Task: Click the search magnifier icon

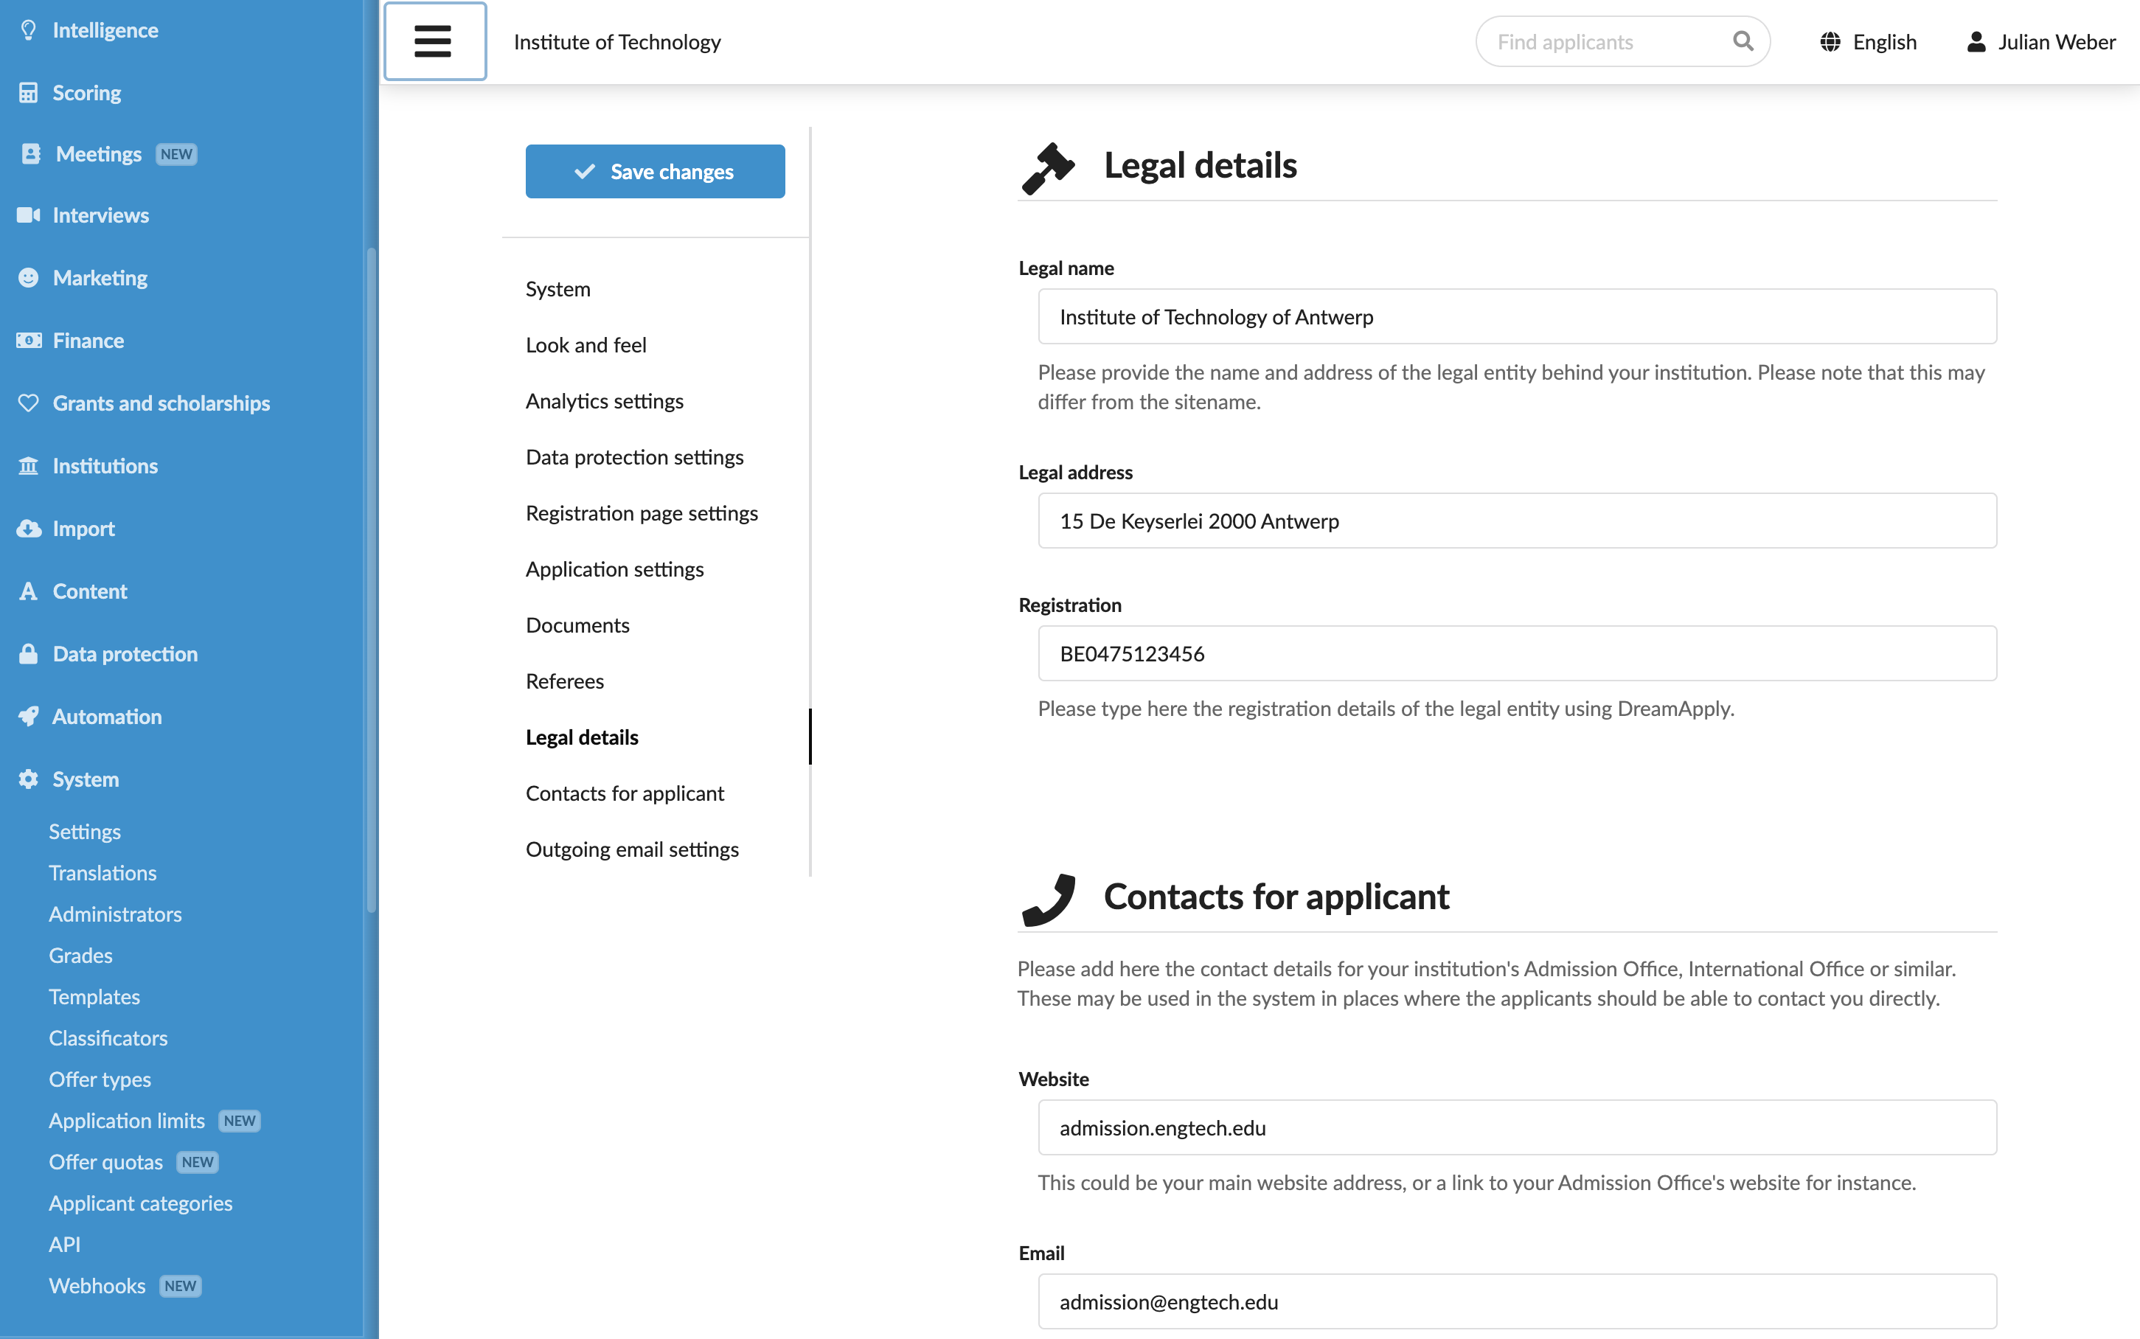Action: click(1743, 41)
